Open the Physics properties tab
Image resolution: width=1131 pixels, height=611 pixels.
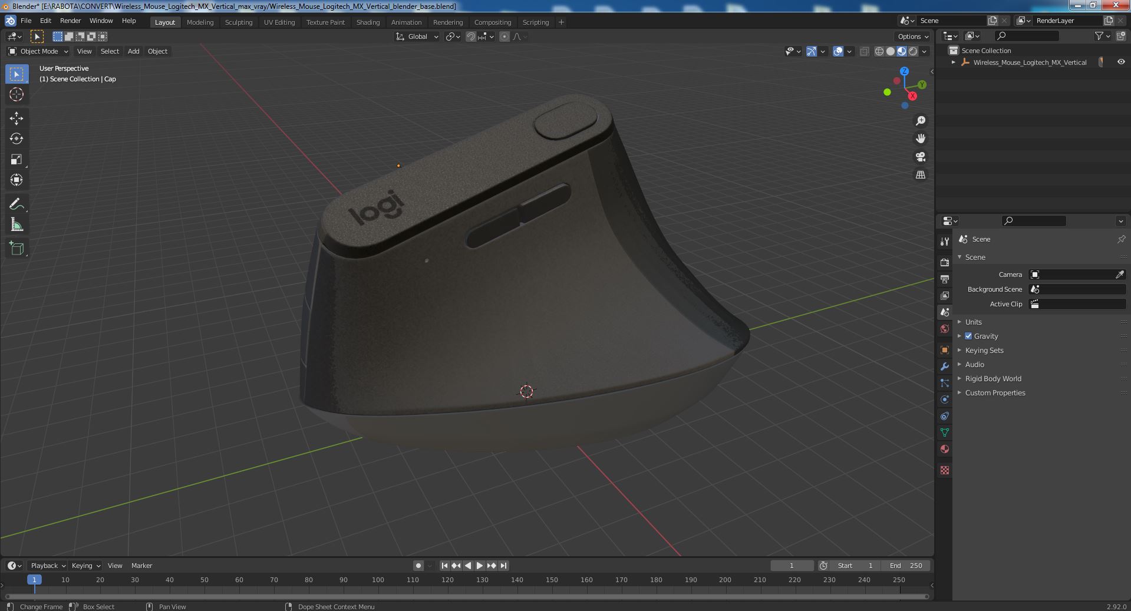[945, 399]
